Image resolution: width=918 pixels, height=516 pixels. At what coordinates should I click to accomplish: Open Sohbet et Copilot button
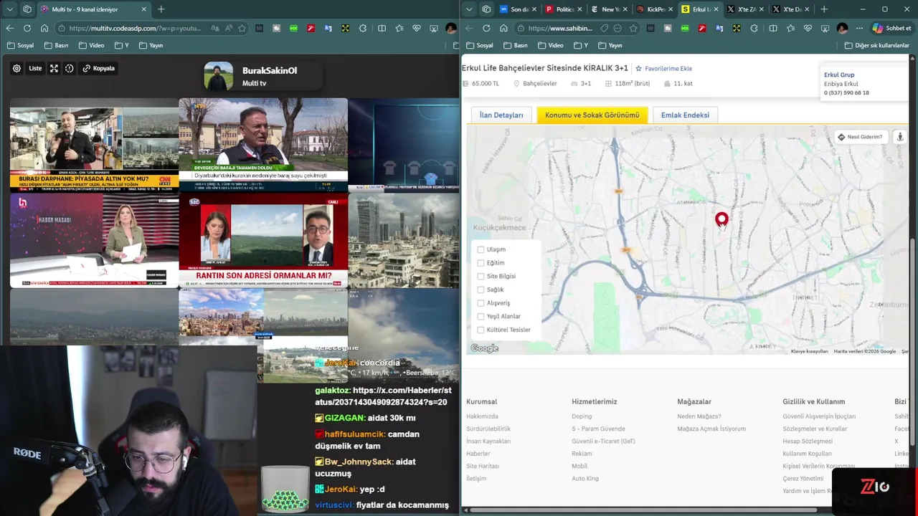point(891,28)
